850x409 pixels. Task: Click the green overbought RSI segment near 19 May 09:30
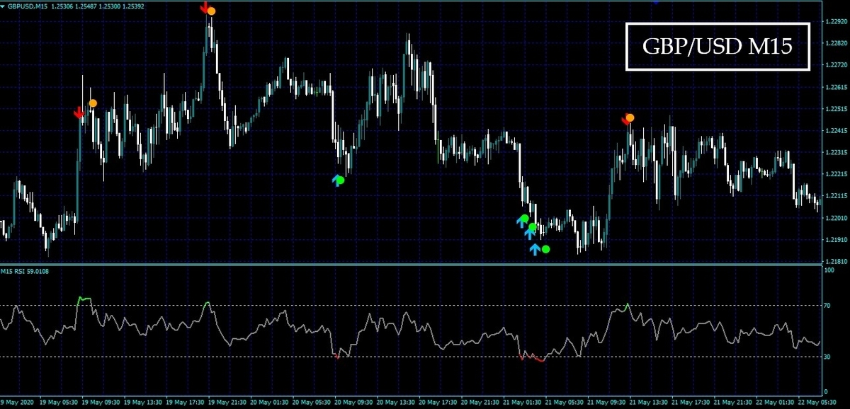coord(84,300)
